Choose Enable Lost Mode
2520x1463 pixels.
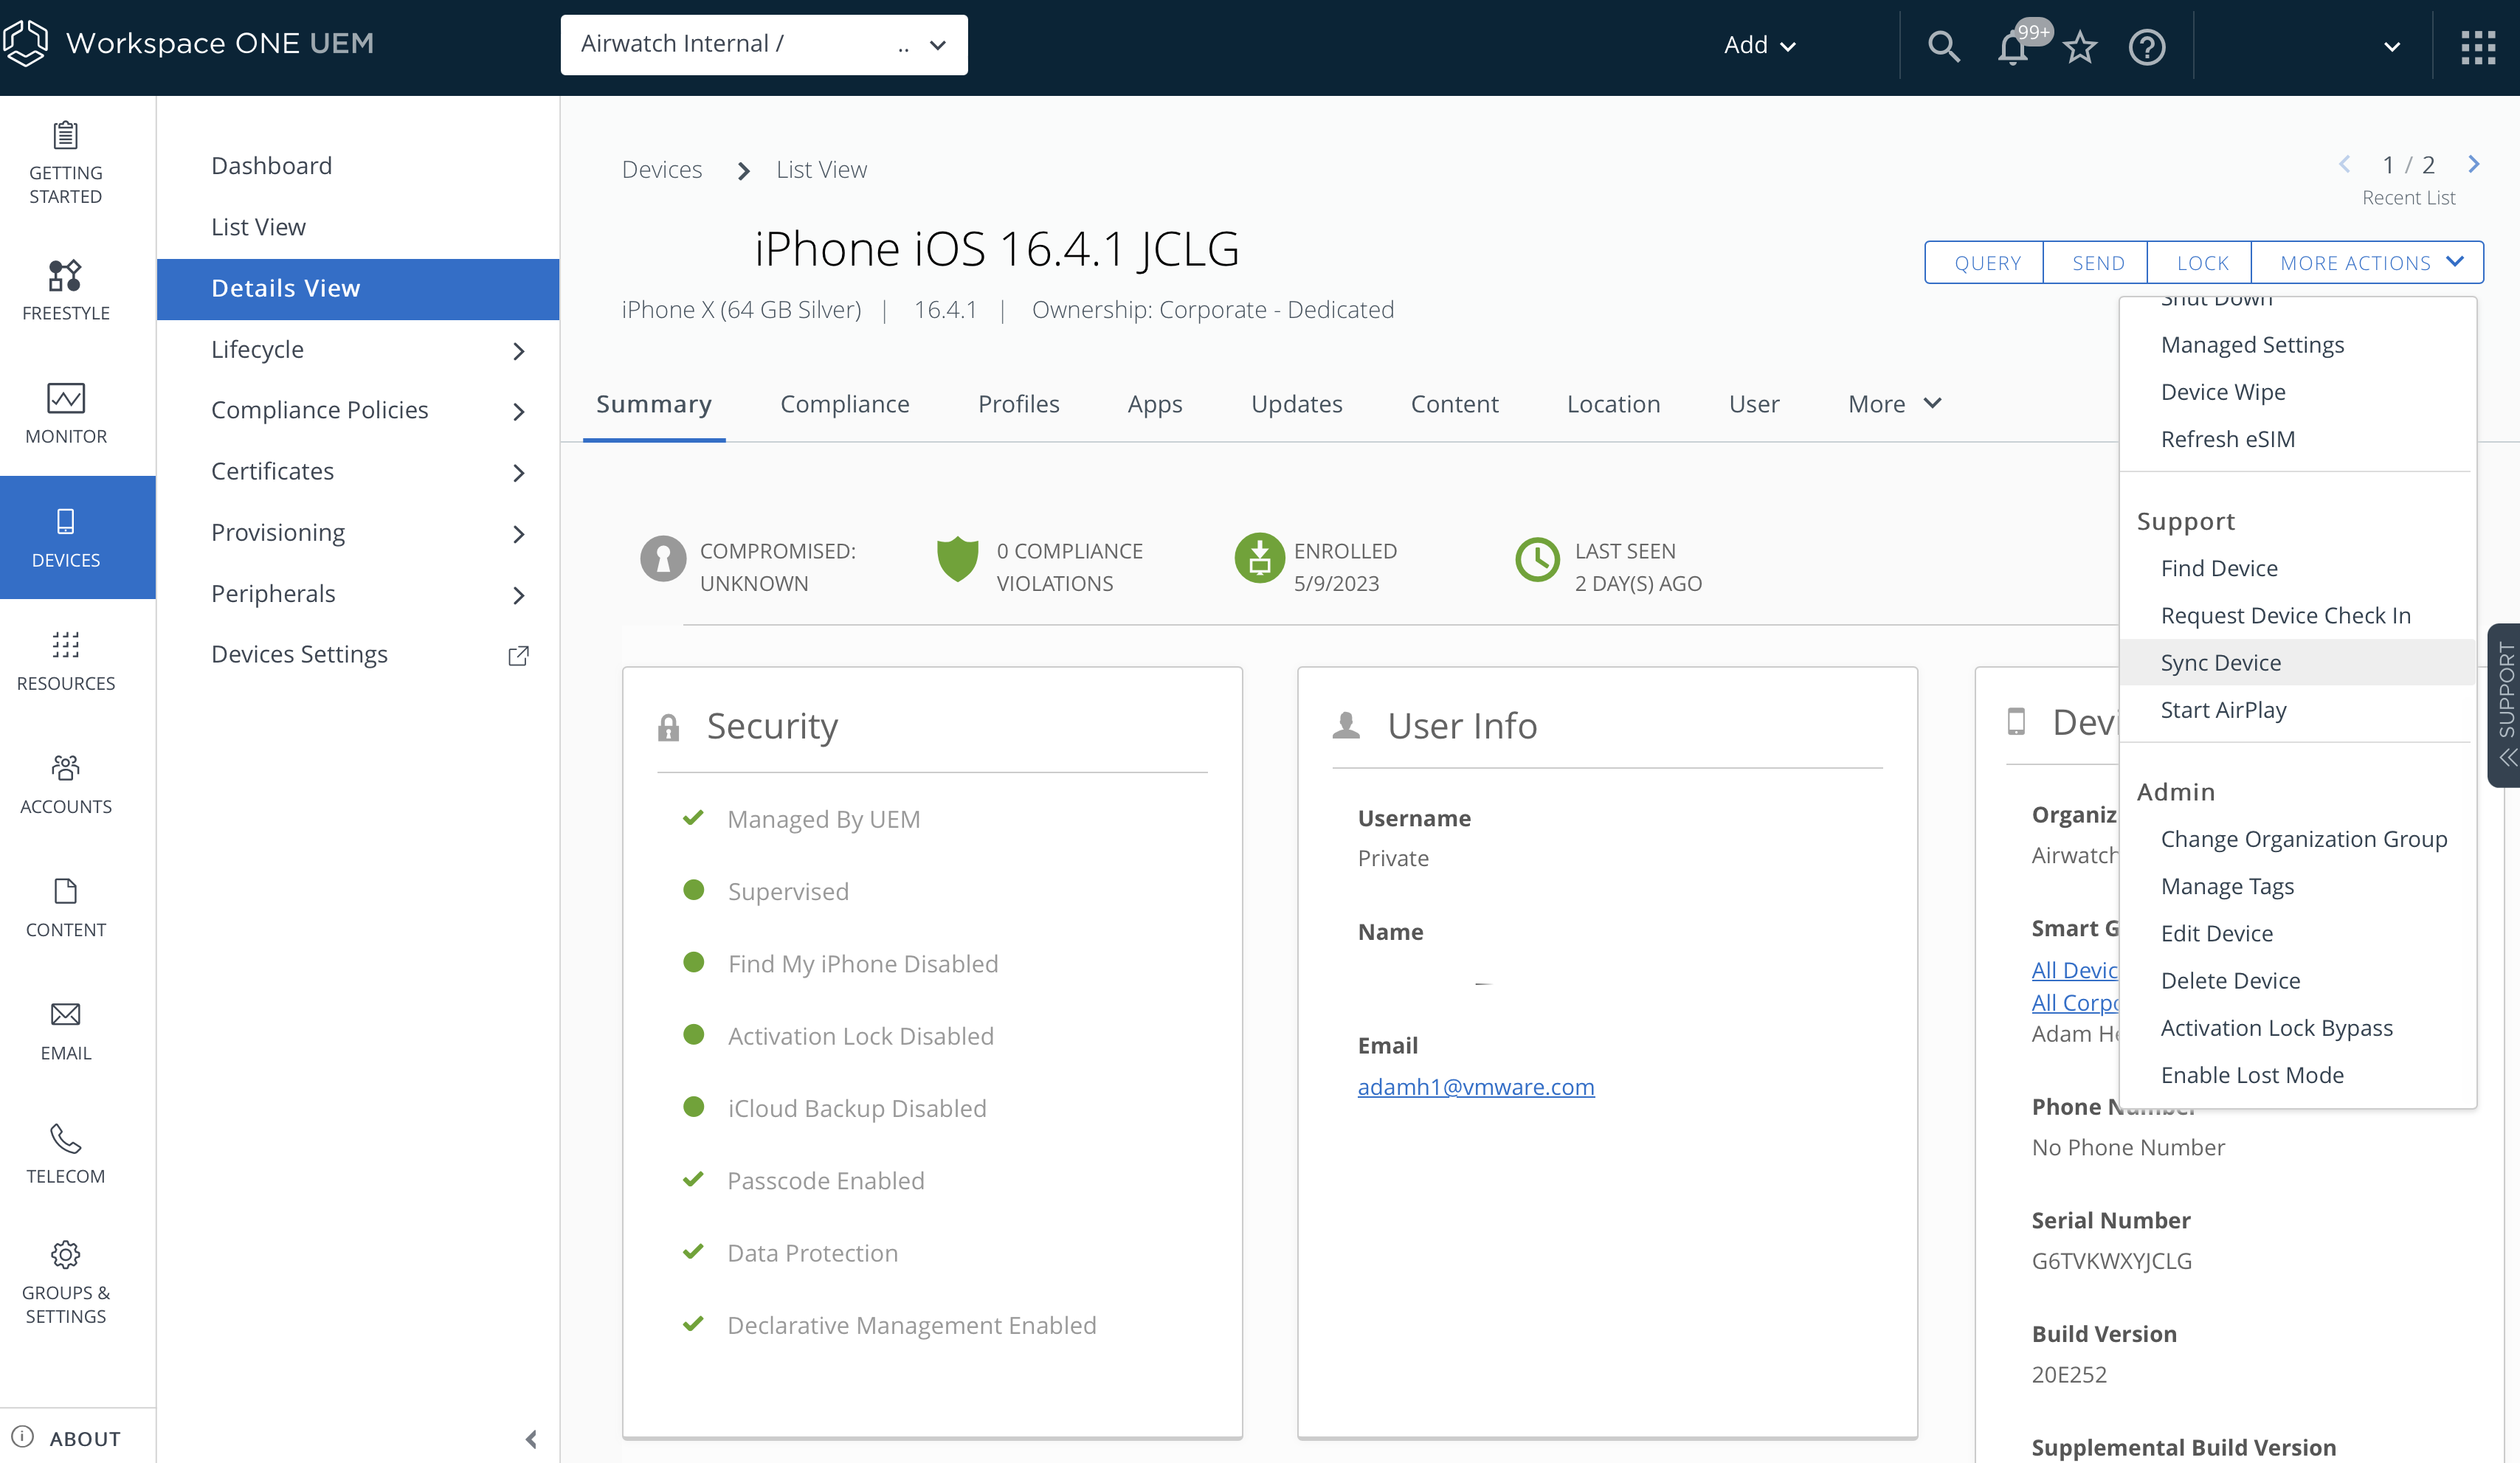pyautogui.click(x=2298, y=1075)
